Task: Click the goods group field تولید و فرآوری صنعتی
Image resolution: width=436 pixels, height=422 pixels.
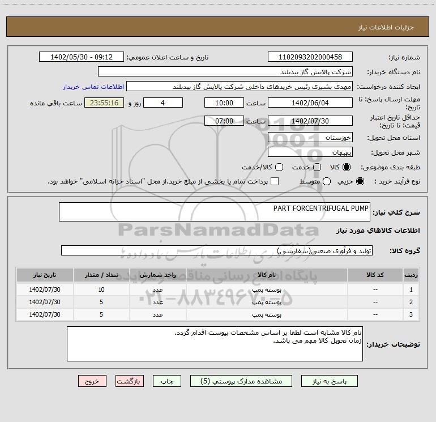Action: pos(217,250)
